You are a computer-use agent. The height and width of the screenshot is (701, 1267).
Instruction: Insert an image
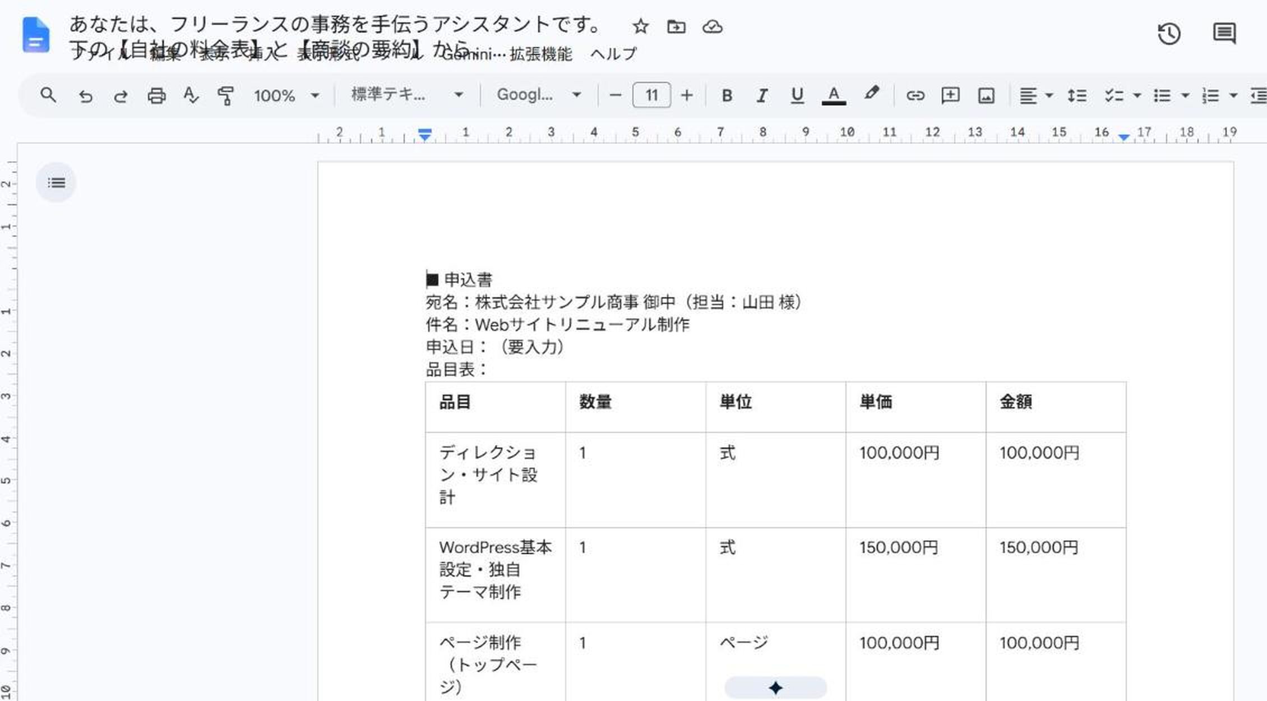(x=986, y=96)
